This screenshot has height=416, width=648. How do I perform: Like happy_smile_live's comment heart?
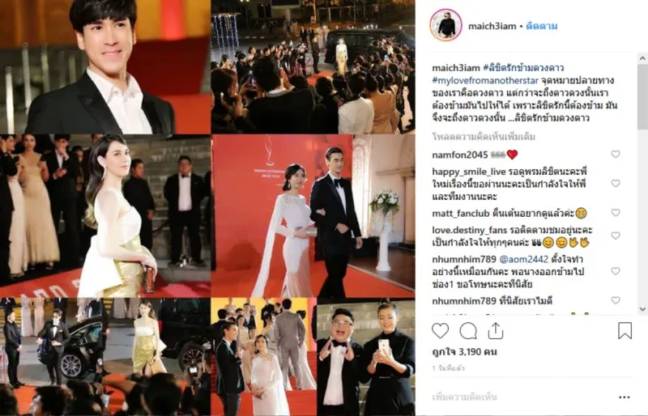tap(616, 183)
